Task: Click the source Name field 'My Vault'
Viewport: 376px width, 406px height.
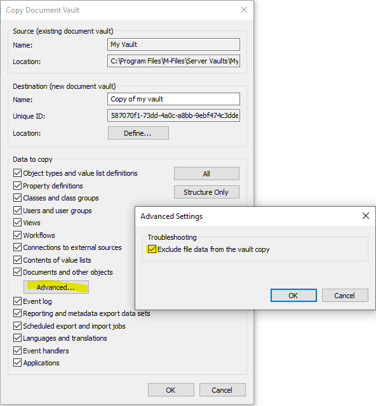Action: coord(173,44)
